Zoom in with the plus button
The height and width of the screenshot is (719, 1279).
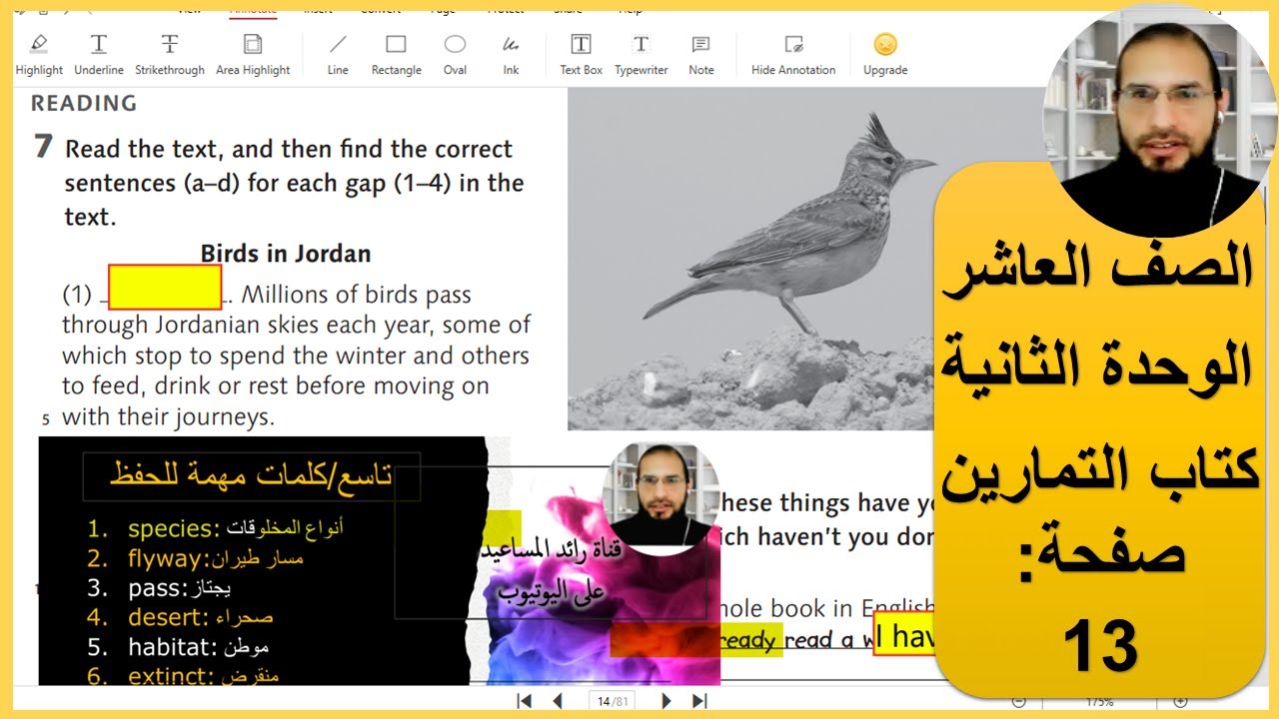[x=1180, y=702]
